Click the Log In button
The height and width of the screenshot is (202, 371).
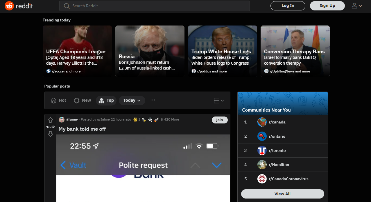(x=288, y=6)
